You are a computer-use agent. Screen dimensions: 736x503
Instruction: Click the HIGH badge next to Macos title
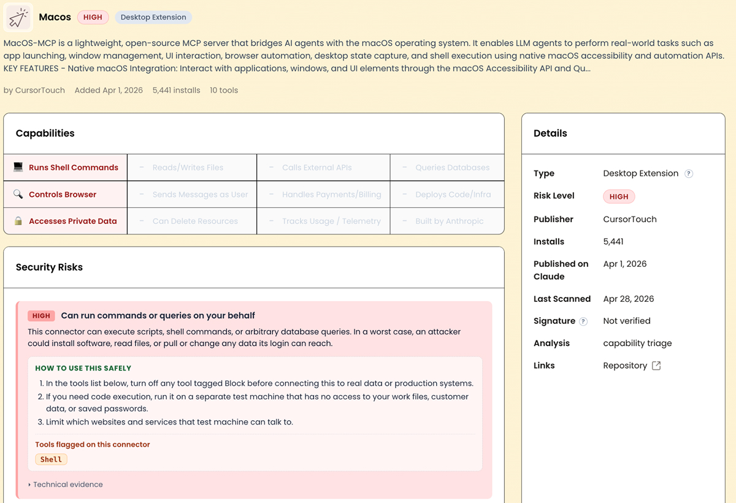pyautogui.click(x=93, y=17)
